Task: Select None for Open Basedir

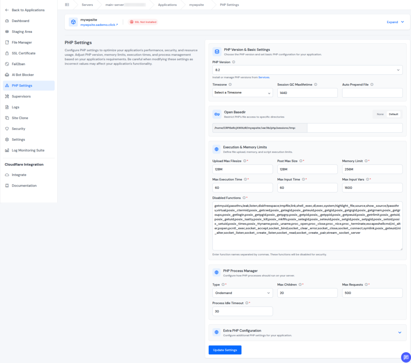Action: (x=380, y=114)
